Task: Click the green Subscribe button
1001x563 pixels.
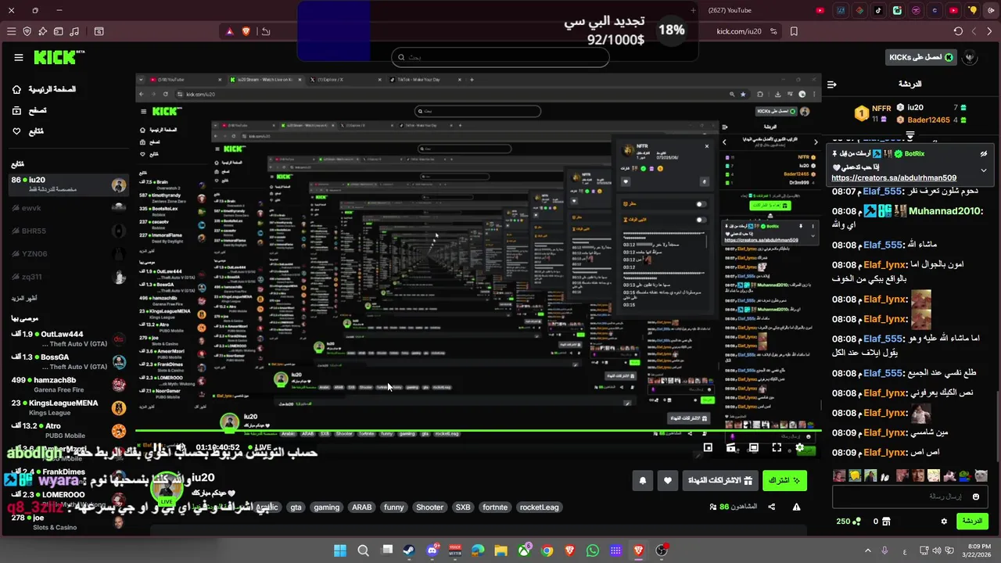Action: pos(784,480)
